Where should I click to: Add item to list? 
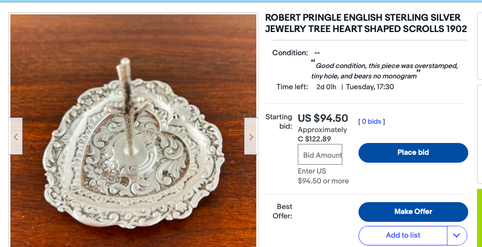click(403, 235)
